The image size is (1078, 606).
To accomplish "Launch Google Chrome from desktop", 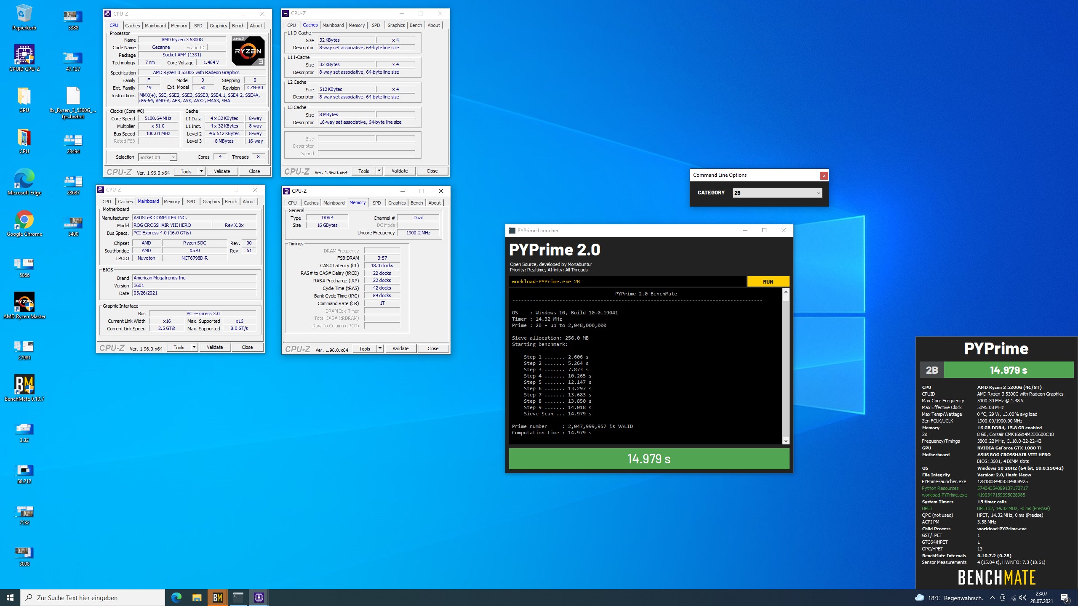I will click(24, 223).
